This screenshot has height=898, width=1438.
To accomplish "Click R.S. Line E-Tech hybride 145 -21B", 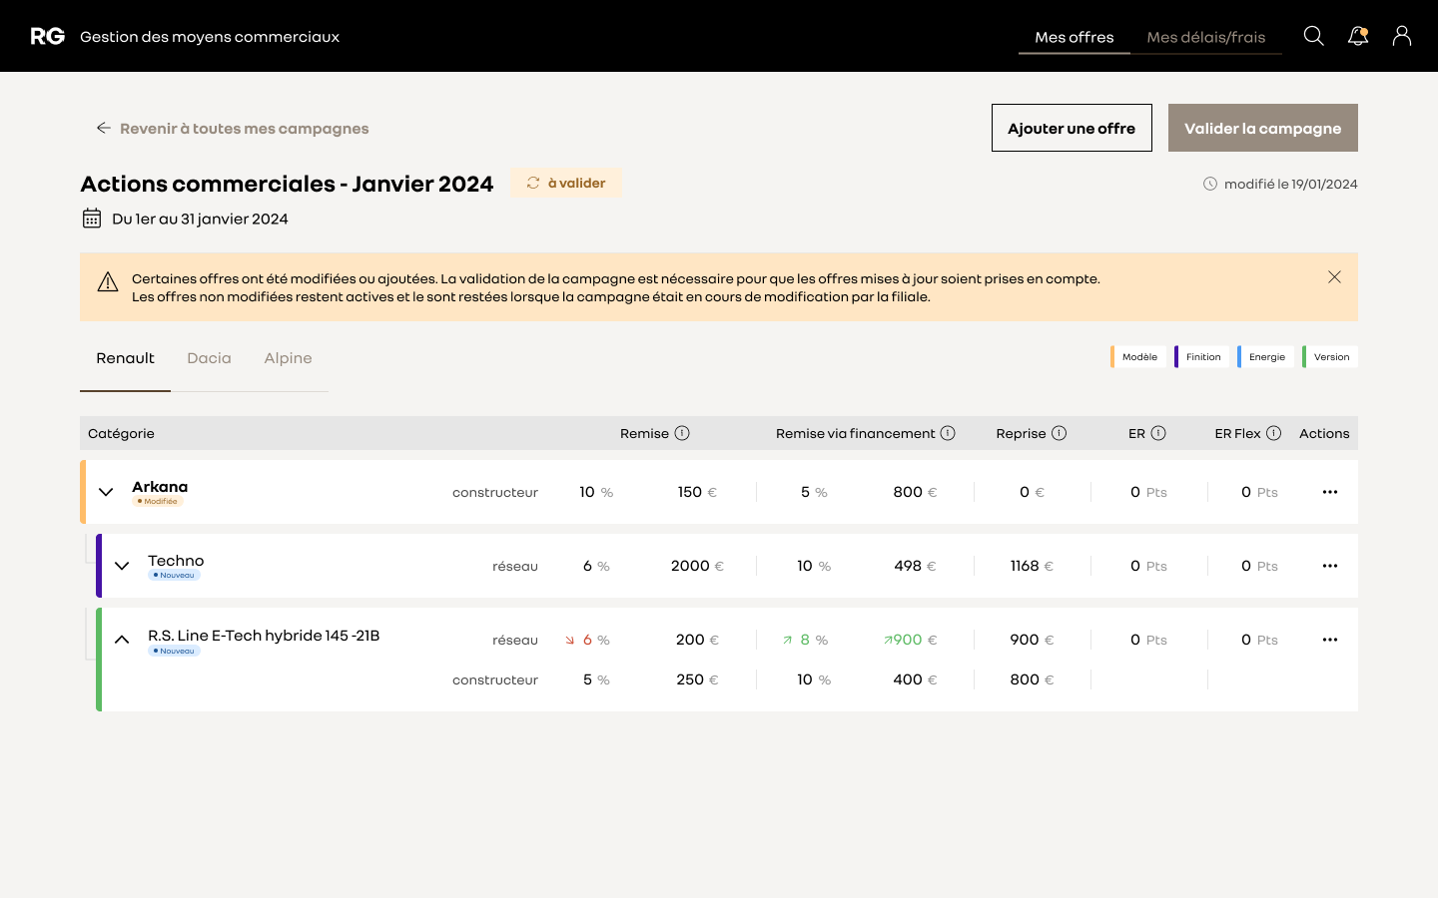I will tap(264, 636).
